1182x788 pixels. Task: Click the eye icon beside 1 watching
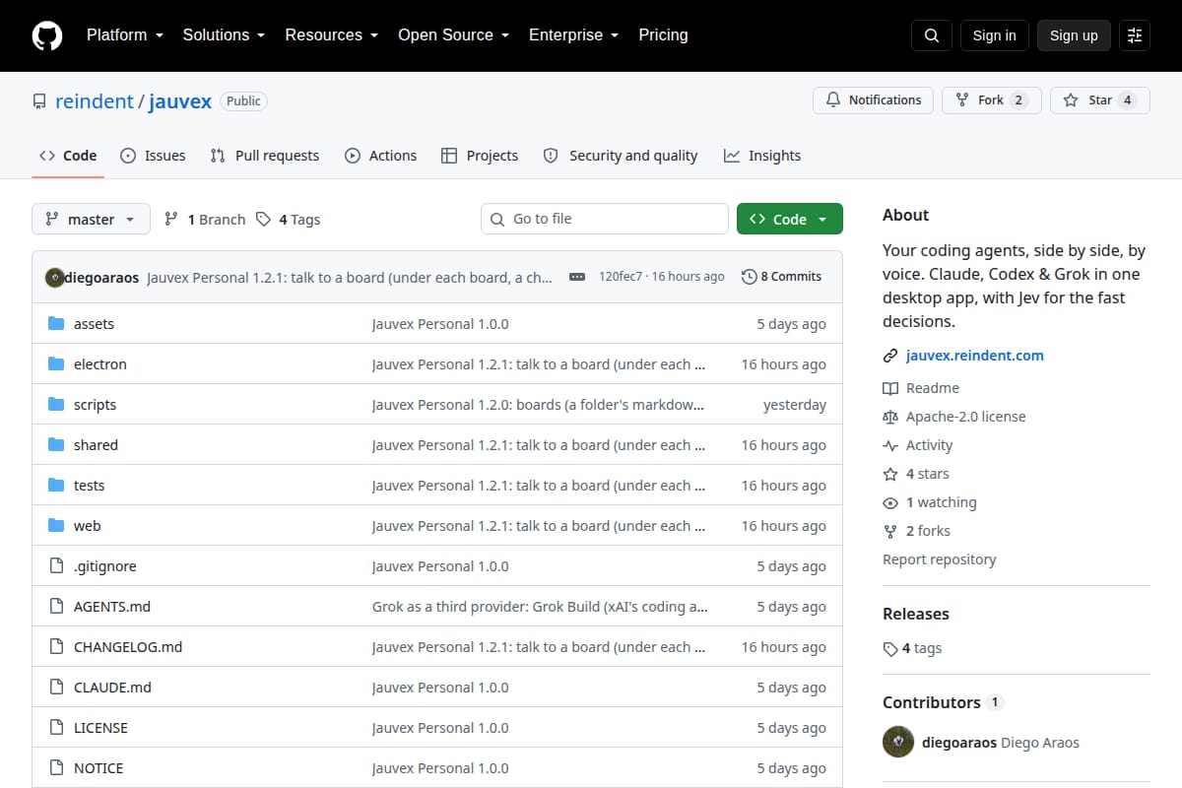(890, 502)
